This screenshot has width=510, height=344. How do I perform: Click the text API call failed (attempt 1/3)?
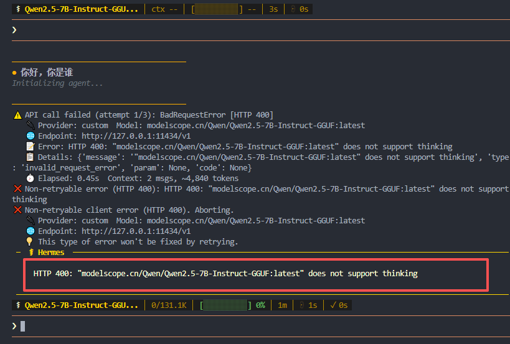coord(90,114)
